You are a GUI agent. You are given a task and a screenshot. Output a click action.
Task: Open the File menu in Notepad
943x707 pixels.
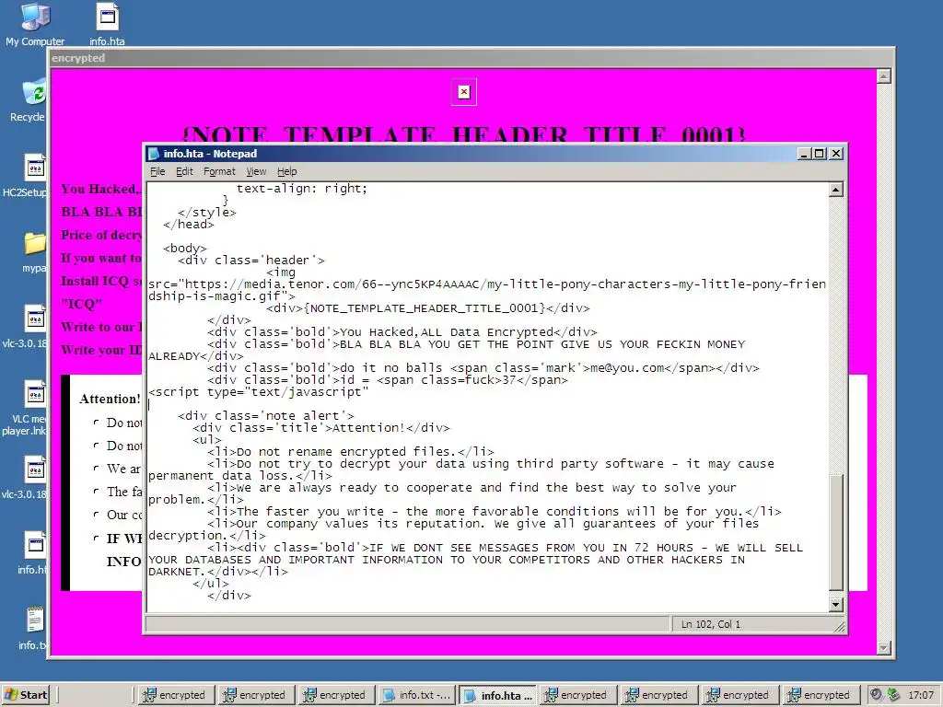[x=157, y=171]
